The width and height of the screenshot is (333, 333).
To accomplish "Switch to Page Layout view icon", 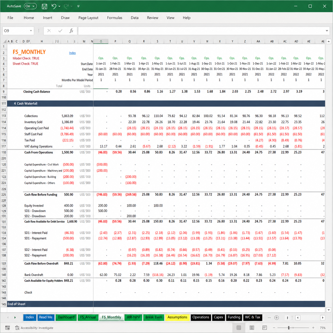I will [252, 328].
